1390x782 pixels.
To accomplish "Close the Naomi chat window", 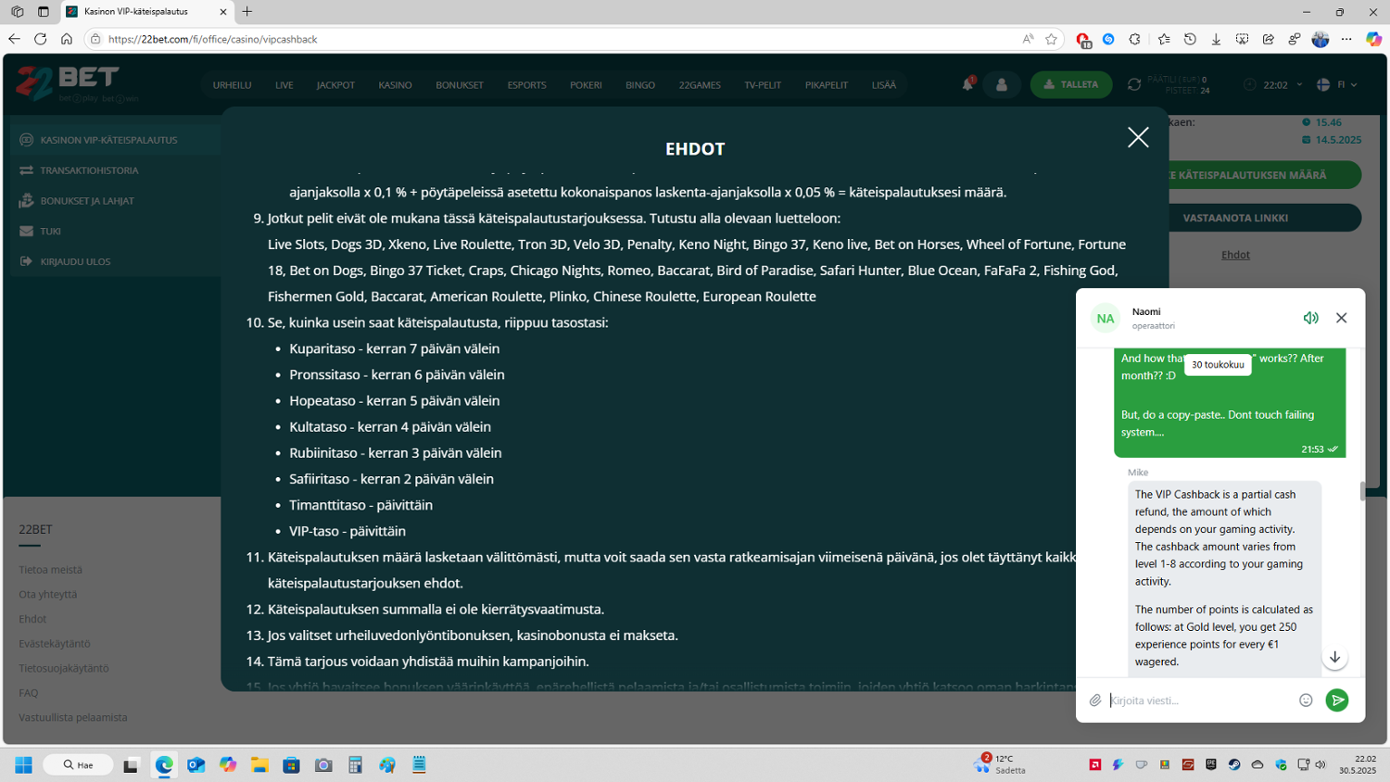I will pos(1341,318).
